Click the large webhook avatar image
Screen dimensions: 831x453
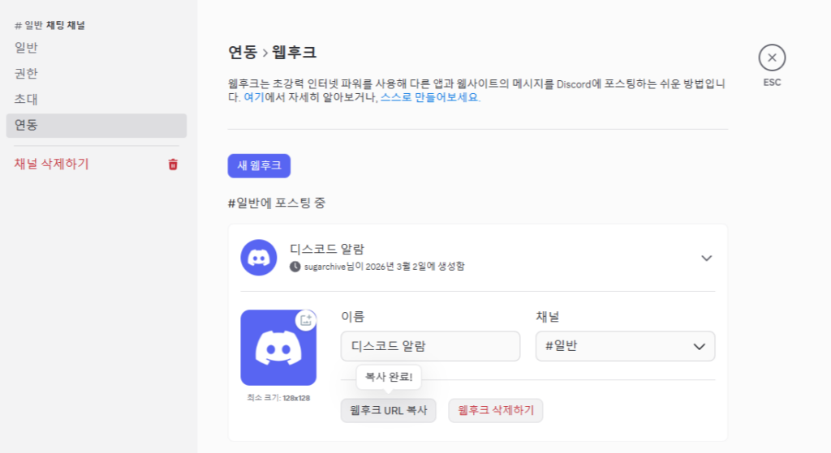[x=278, y=348]
